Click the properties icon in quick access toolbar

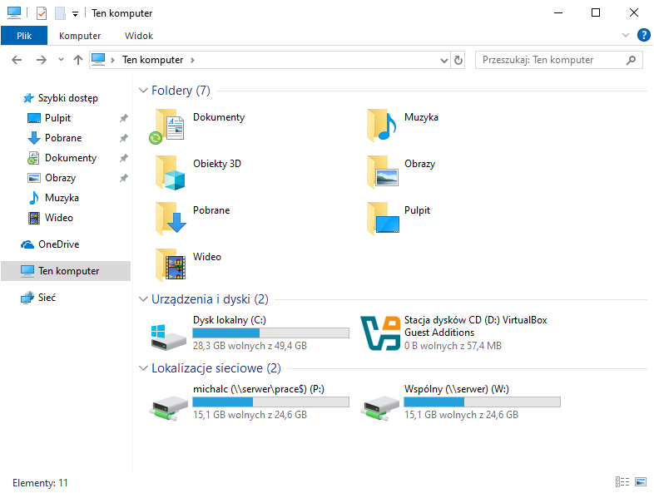42,13
